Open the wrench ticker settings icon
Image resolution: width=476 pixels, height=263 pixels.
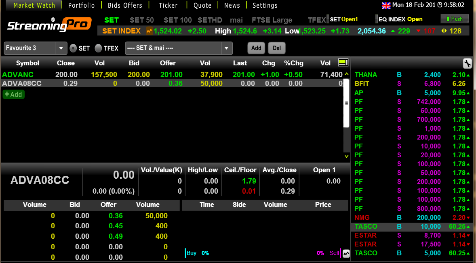(x=467, y=64)
